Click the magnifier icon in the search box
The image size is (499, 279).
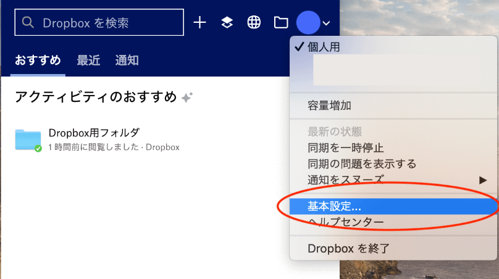28,22
